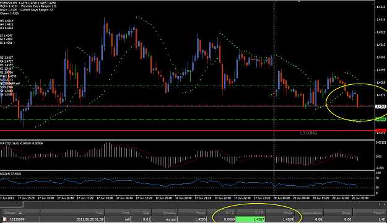Click the S / L column header

coord(222,212)
